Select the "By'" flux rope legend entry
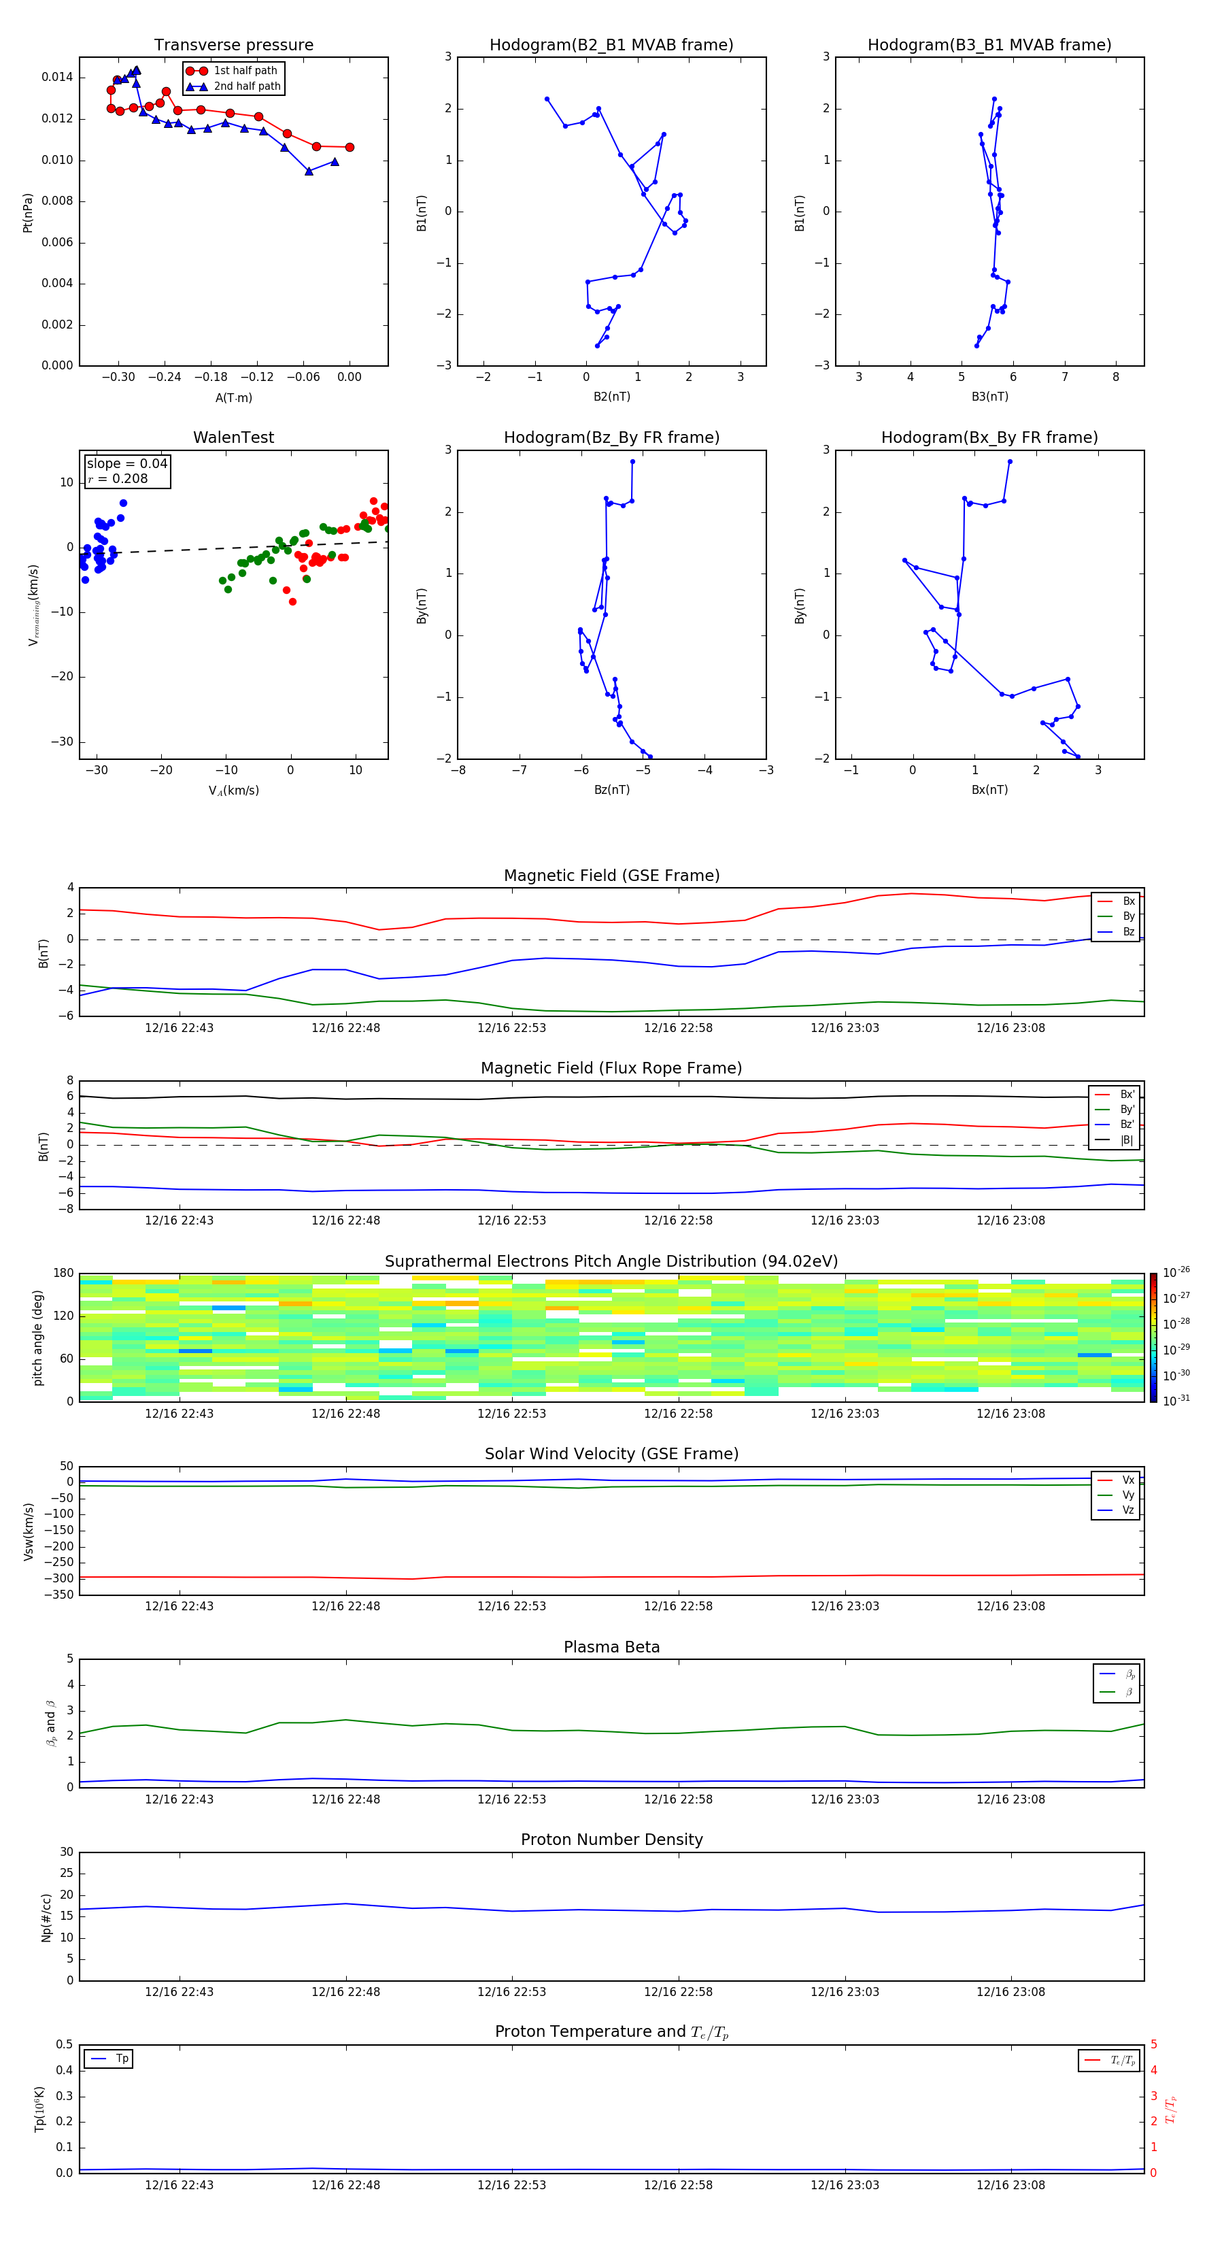 1115,1110
